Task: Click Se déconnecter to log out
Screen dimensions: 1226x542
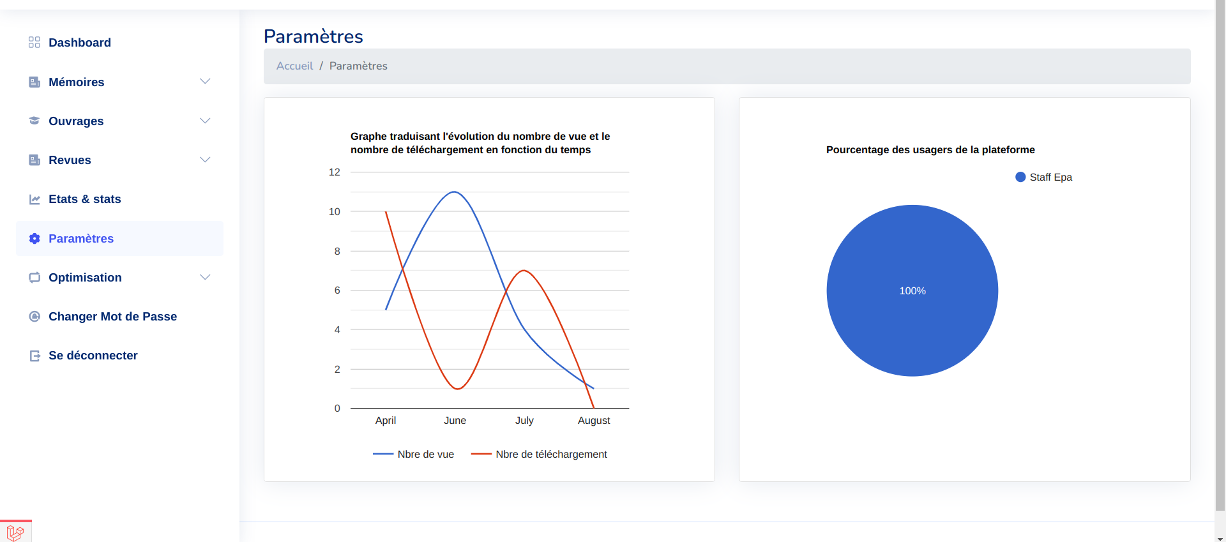Action: click(119, 356)
